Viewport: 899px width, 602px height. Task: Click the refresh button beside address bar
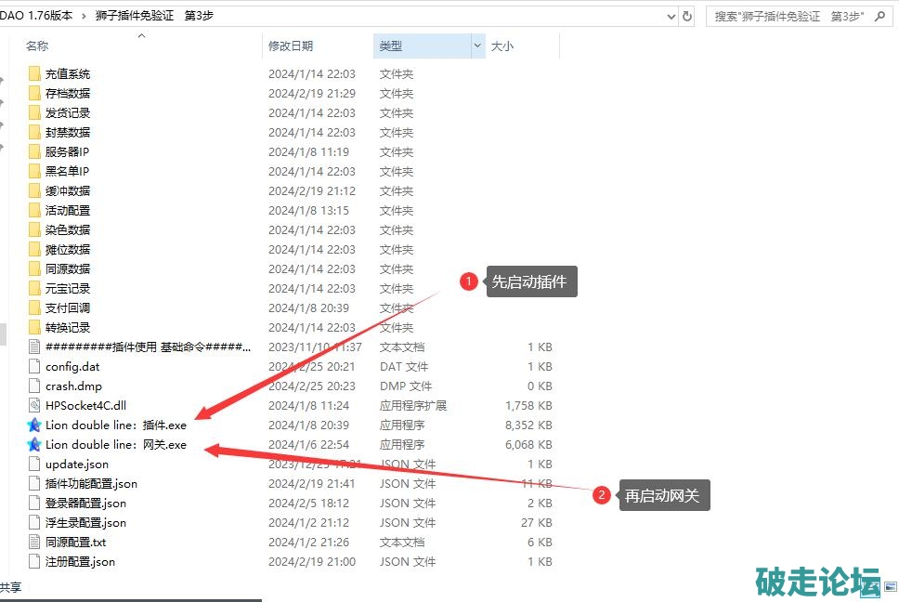tap(687, 17)
